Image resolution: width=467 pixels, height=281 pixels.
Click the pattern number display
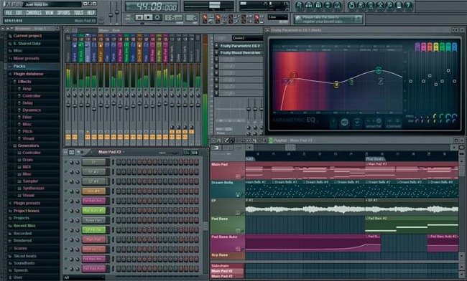point(192,17)
